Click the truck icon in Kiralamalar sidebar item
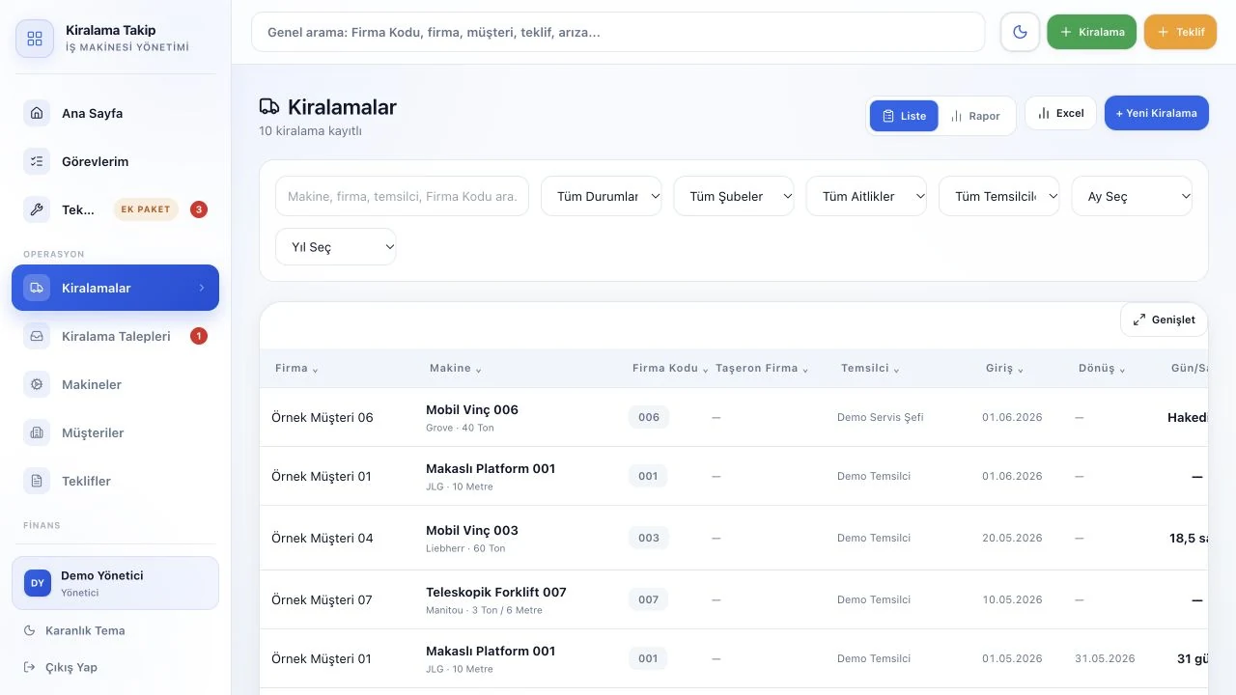Screen dimensions: 1236x695 tap(37, 288)
